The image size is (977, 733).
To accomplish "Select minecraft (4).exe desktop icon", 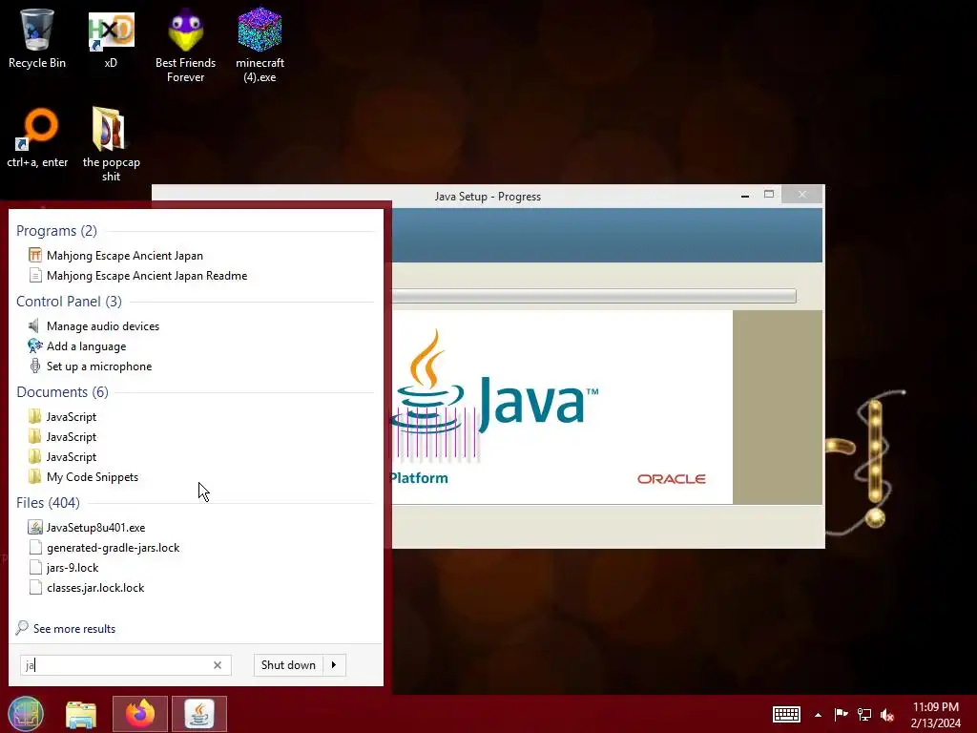I will (260, 45).
